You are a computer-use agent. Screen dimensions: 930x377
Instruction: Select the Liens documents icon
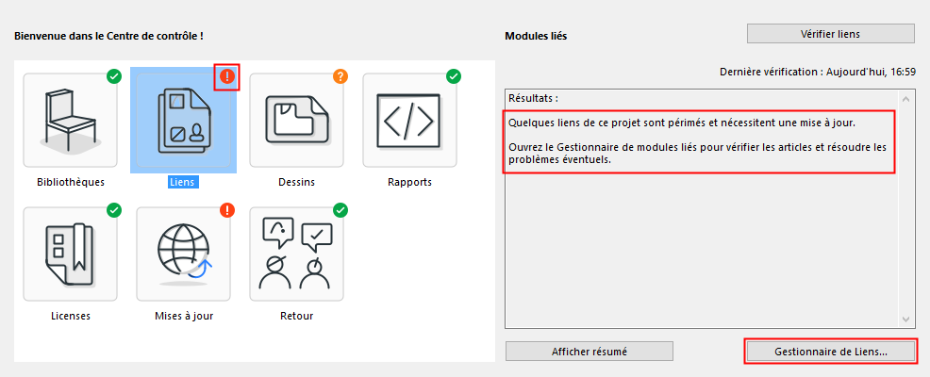[x=183, y=121]
